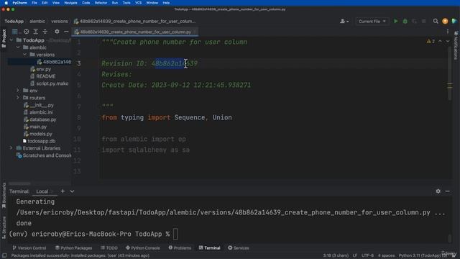
Task: Run the current file with the green play button
Action: pos(396,21)
